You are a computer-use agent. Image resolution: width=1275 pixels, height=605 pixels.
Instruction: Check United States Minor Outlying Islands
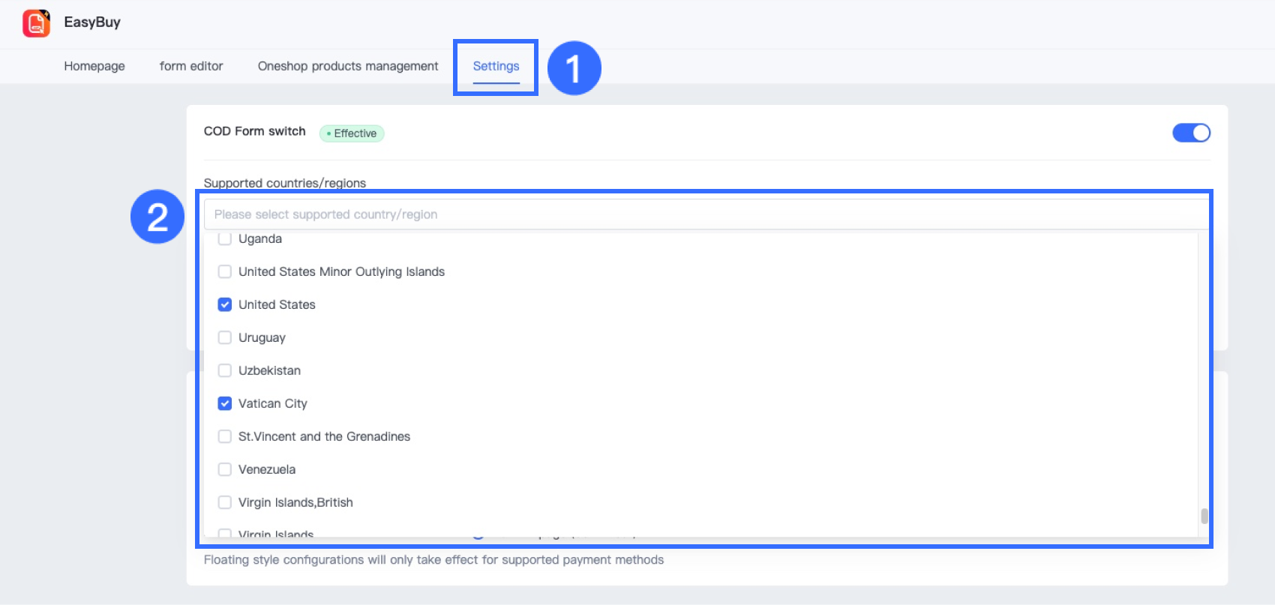click(225, 271)
